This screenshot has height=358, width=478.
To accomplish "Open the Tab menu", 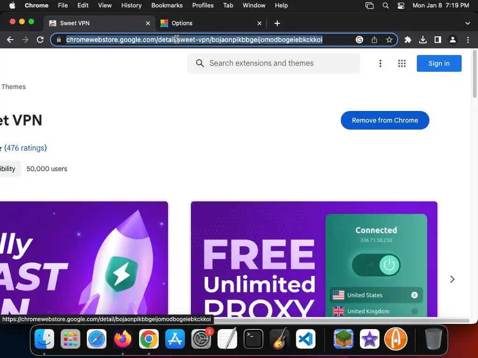I will click(228, 6).
